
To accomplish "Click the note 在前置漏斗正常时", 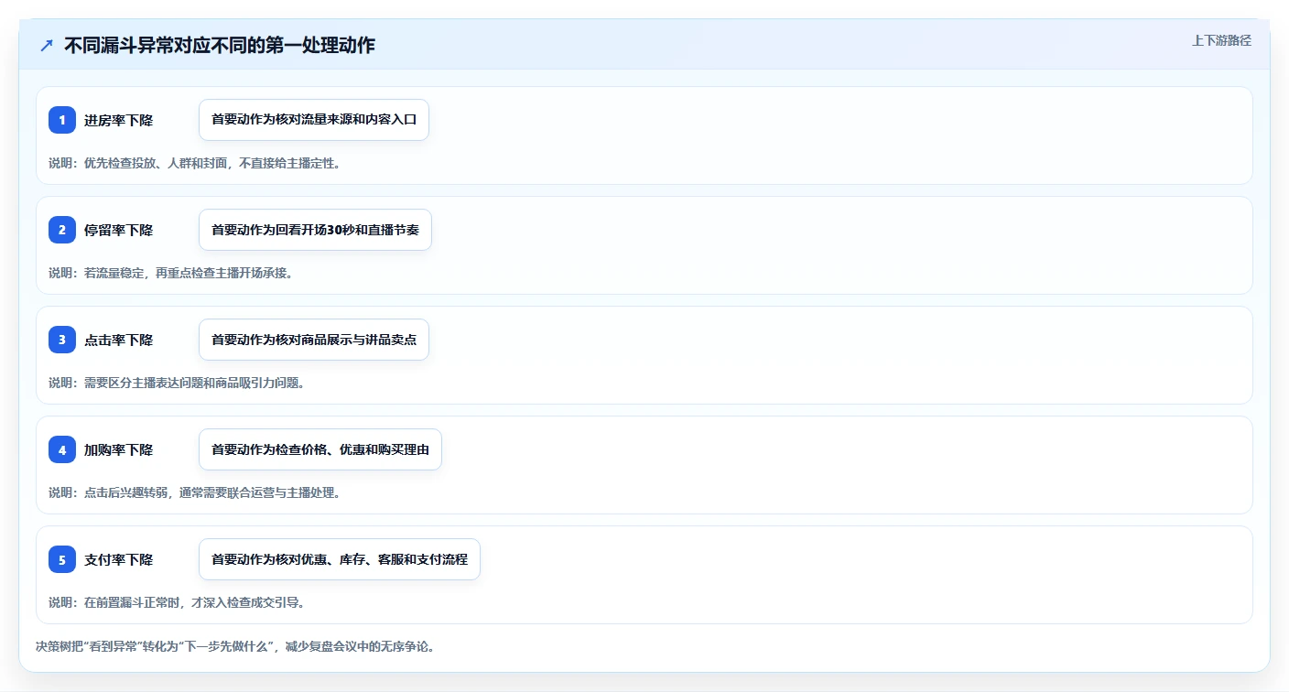I will coord(133,602).
